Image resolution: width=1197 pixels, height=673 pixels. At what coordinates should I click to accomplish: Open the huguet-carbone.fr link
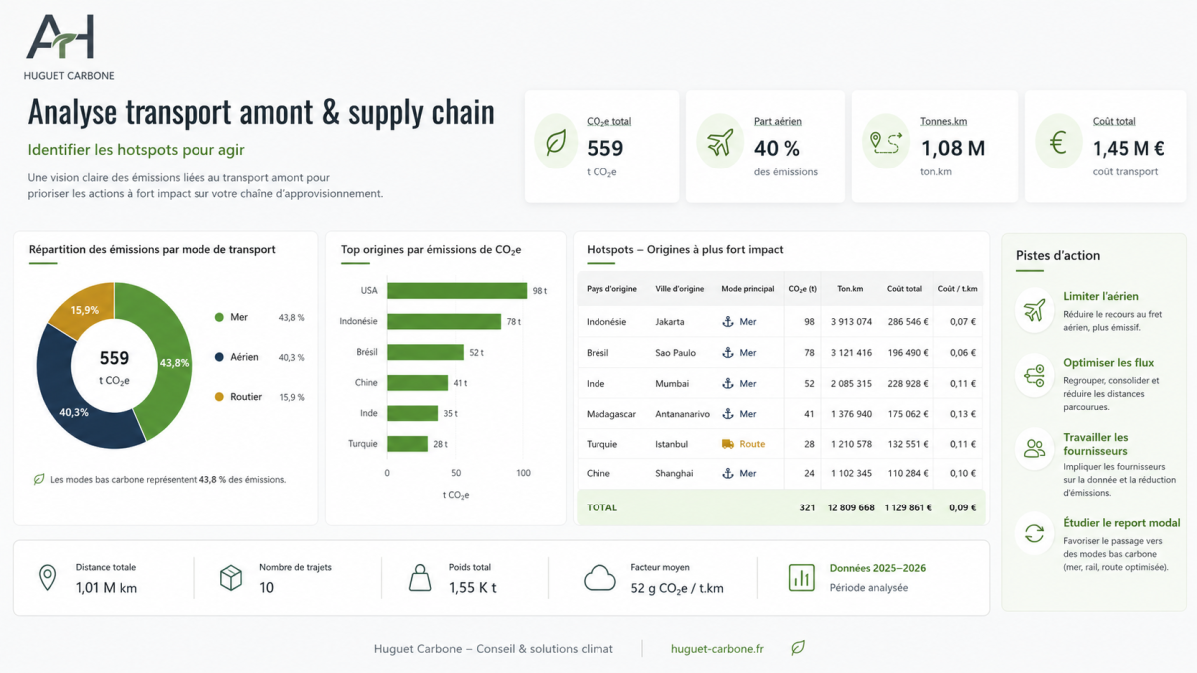717,649
